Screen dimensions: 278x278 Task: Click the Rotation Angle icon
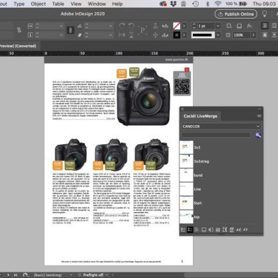pyautogui.click(x=80, y=26)
